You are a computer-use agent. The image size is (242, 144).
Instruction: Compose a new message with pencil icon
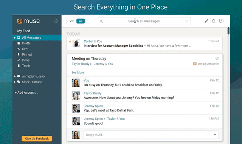(x=206, y=21)
